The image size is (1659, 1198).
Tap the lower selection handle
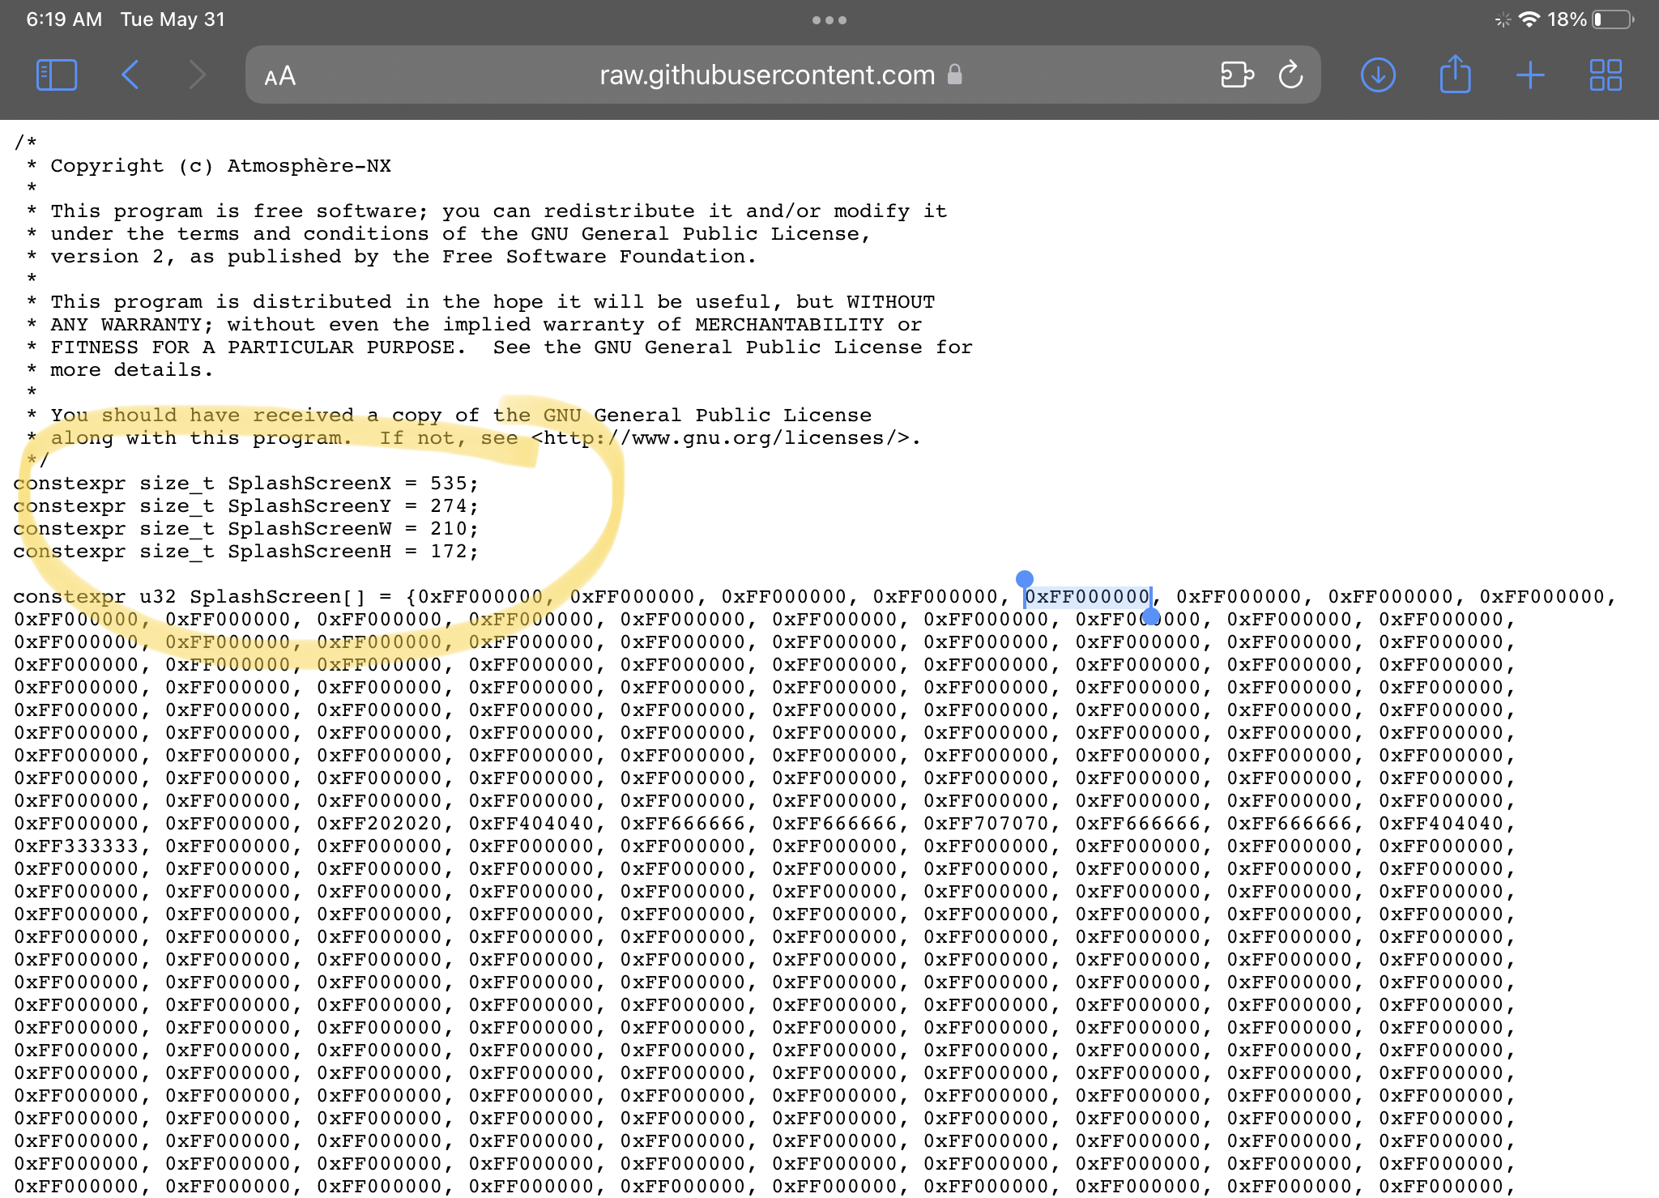coord(1151,616)
